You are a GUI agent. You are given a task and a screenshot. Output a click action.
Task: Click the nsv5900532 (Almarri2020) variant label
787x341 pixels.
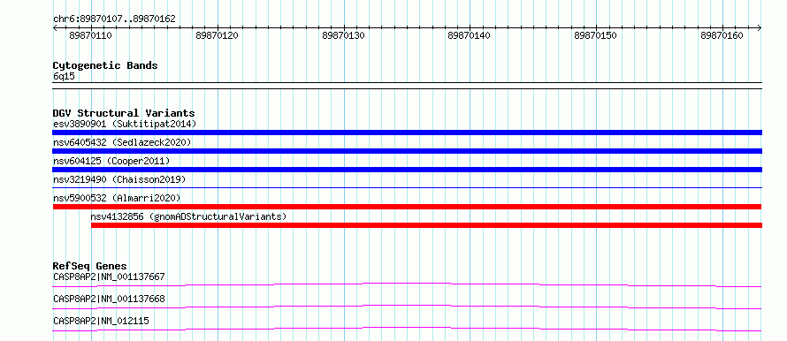117,198
